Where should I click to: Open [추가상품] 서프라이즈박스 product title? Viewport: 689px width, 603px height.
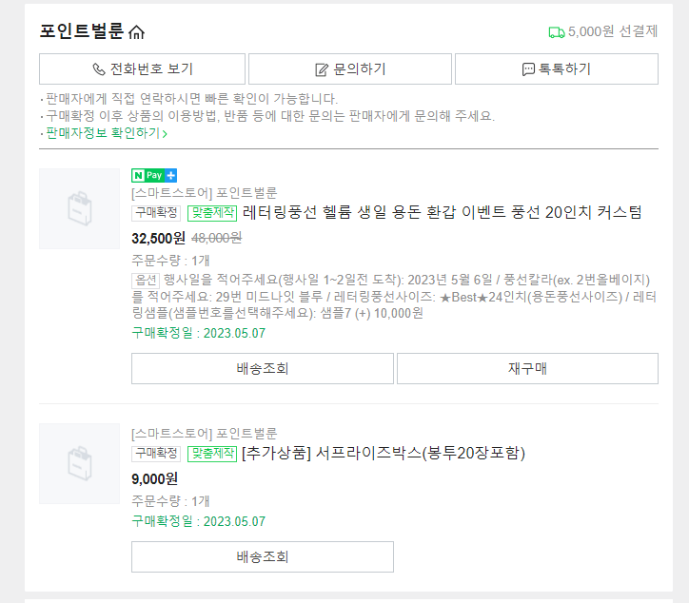(x=384, y=453)
